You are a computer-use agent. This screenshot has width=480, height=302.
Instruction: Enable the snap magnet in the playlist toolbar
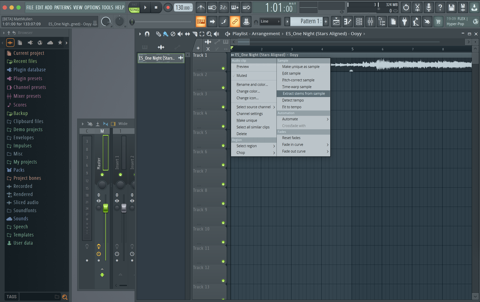point(147,34)
